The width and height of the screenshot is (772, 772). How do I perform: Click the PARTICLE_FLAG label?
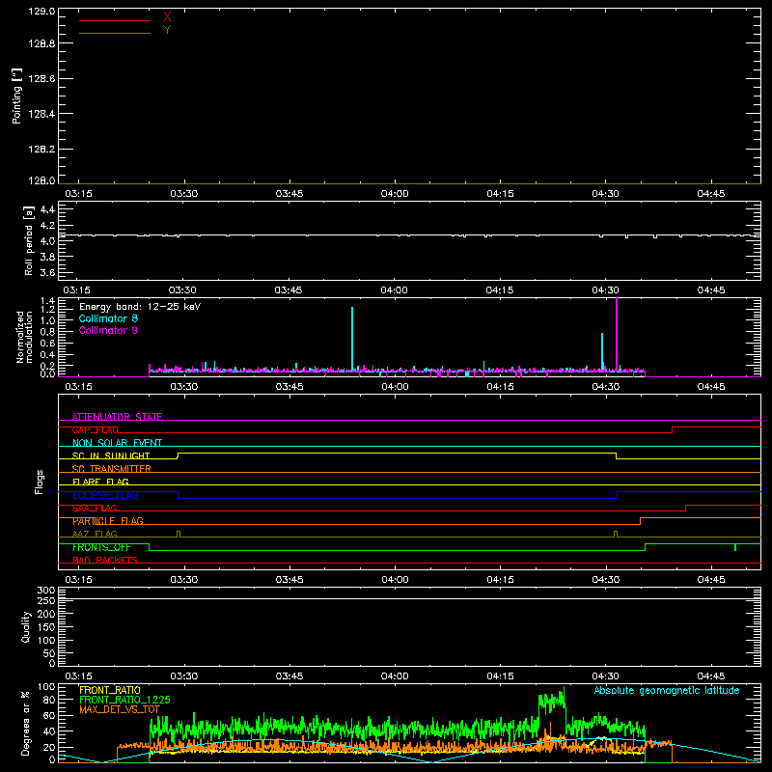click(x=108, y=521)
